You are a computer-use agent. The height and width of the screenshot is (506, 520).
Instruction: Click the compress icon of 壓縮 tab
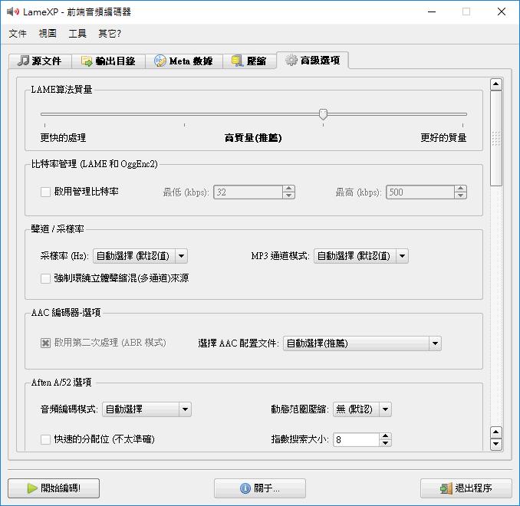click(x=237, y=61)
